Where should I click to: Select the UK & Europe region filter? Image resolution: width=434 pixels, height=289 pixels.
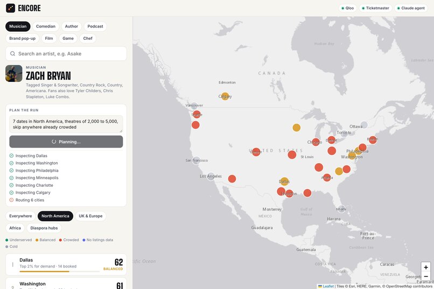90,216
